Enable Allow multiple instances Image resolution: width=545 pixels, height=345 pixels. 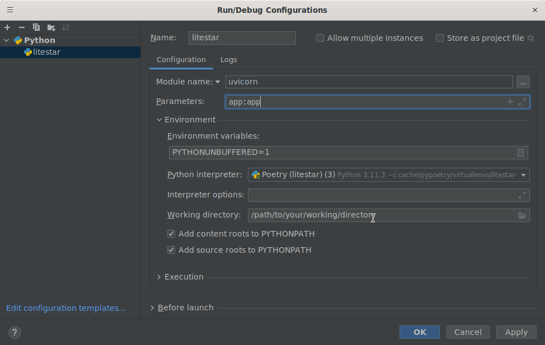320,37
